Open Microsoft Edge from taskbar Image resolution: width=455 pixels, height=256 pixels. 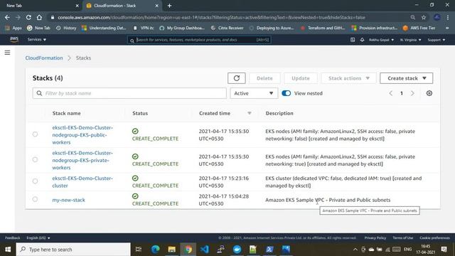pyautogui.click(x=155, y=250)
